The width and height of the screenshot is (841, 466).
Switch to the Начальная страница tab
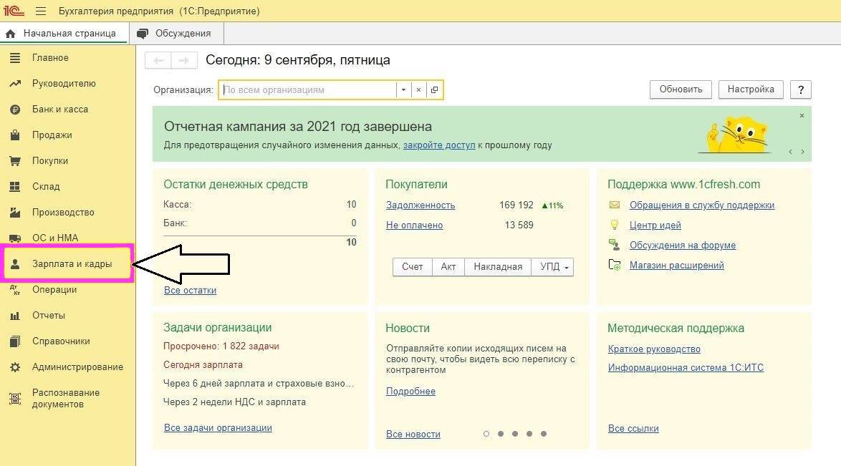[x=64, y=33]
